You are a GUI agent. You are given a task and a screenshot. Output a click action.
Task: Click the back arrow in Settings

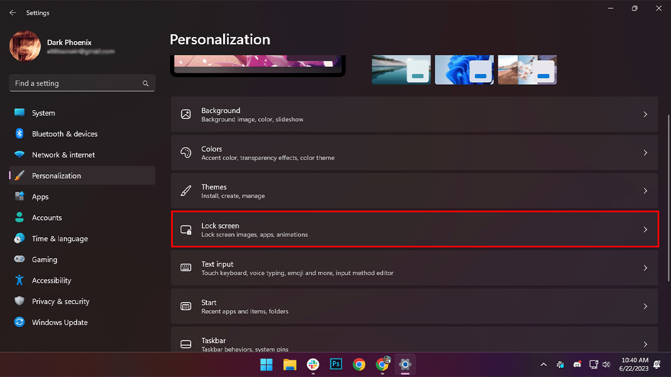pos(13,13)
